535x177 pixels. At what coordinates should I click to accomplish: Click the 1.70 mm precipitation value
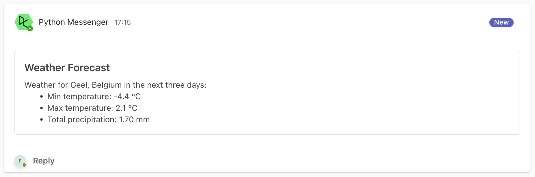click(134, 119)
